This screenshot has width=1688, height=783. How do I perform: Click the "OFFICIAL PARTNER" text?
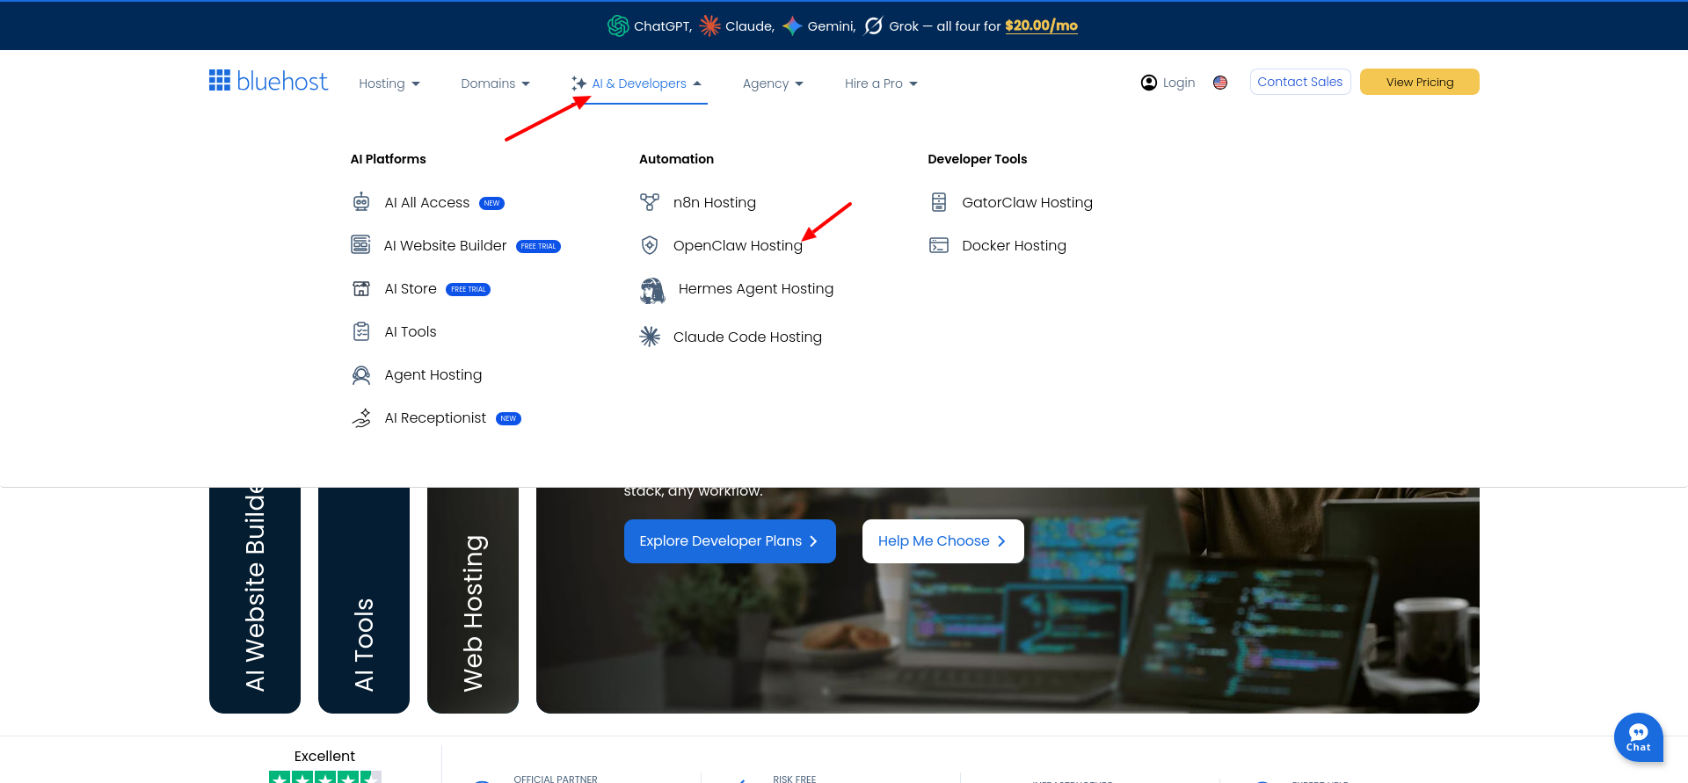(556, 779)
